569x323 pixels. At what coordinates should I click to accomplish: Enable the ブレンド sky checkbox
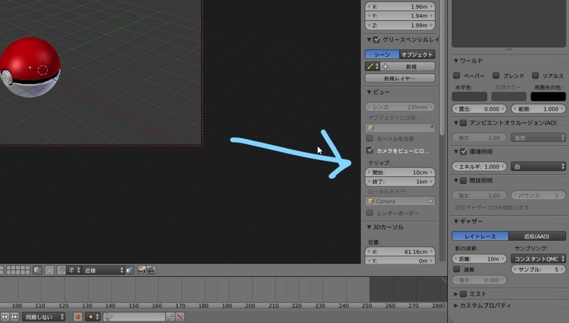[x=496, y=76]
